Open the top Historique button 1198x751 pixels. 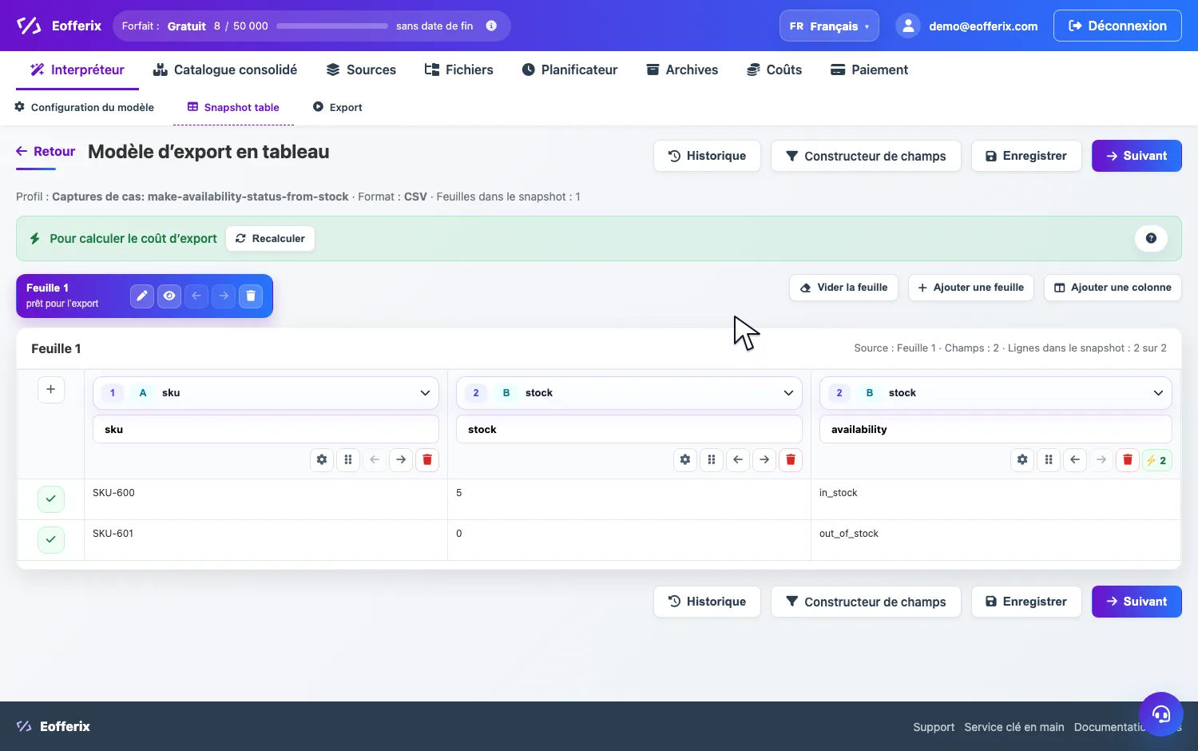[707, 156]
